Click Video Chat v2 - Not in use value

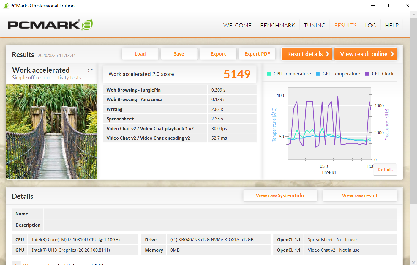tap(334, 250)
